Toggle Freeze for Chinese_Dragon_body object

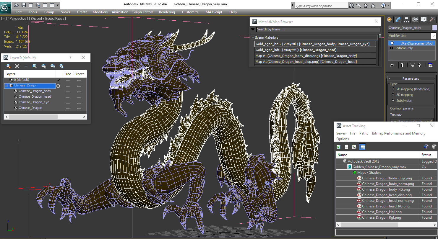[x=79, y=92]
